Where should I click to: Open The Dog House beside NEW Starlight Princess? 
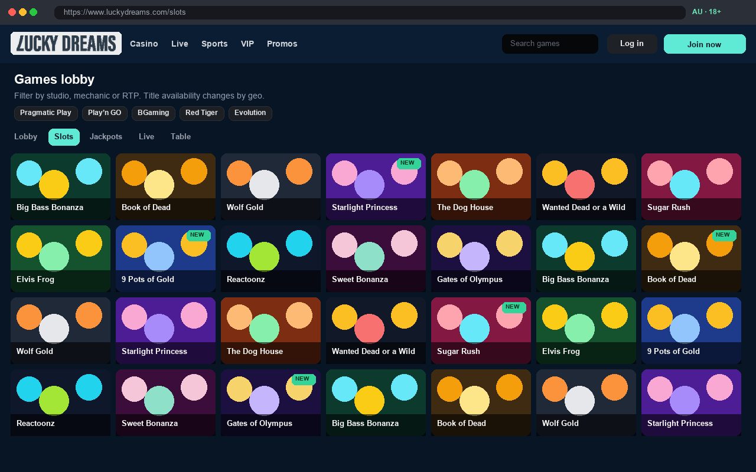tap(481, 186)
